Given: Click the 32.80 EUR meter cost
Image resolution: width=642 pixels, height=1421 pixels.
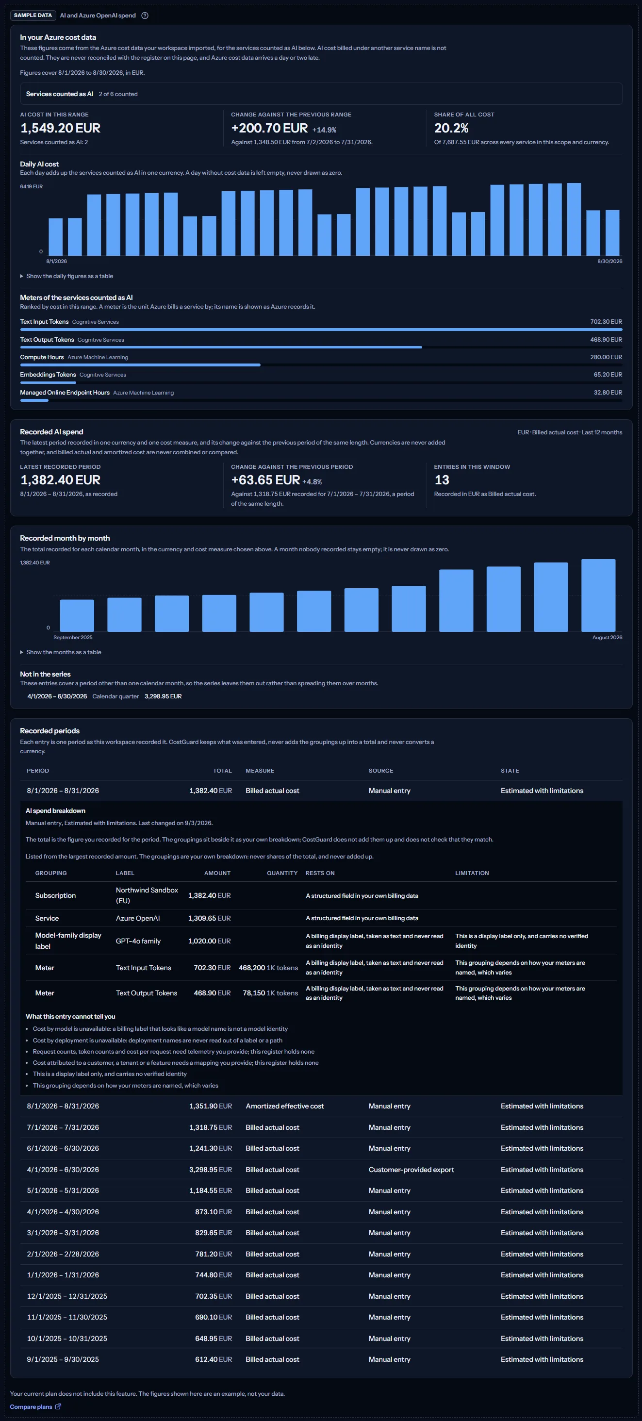Looking at the screenshot, I should point(608,392).
